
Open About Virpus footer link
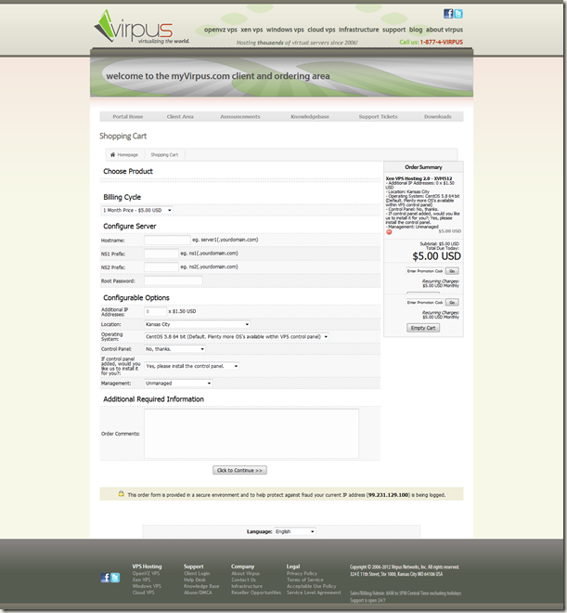click(x=245, y=573)
